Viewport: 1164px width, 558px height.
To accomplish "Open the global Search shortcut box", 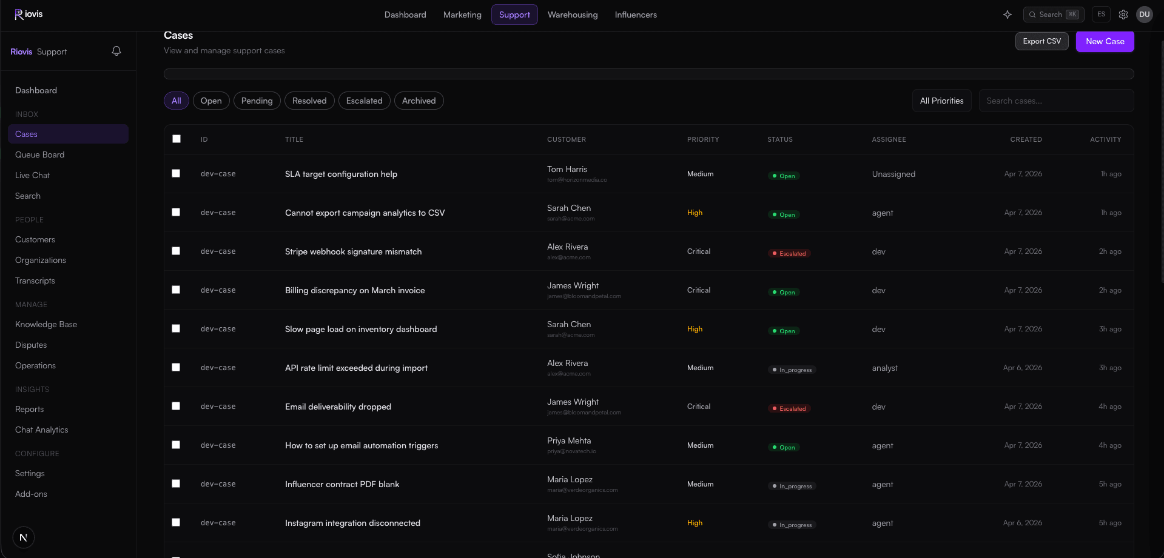I will tap(1054, 15).
